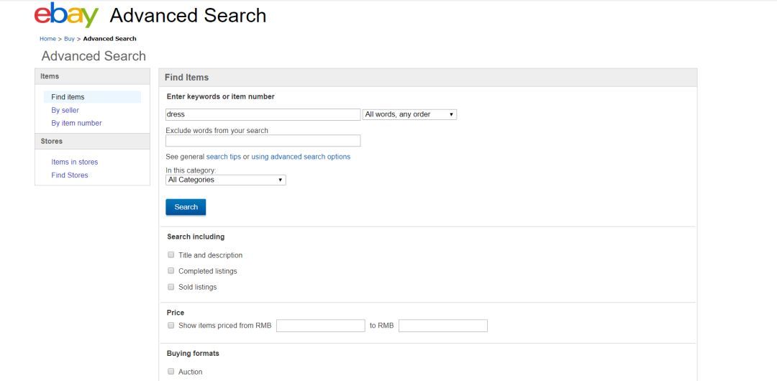The image size is (777, 381).
Task: Tick the Sold listings checkbox
Action: (171, 287)
